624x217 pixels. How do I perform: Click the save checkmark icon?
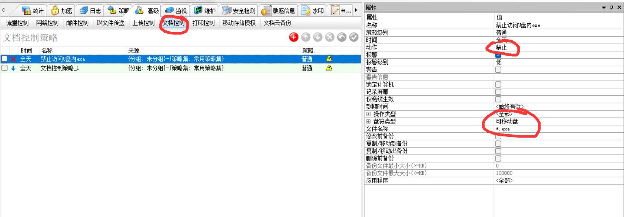(354, 37)
